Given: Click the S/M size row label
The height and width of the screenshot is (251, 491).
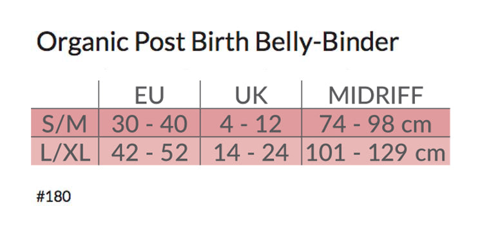Looking at the screenshot, I should point(64,124).
